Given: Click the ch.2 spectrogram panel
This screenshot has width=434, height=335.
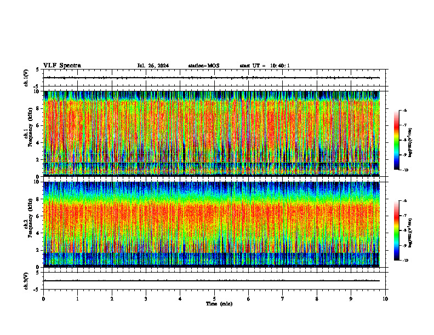Looking at the screenshot, I should (x=212, y=224).
